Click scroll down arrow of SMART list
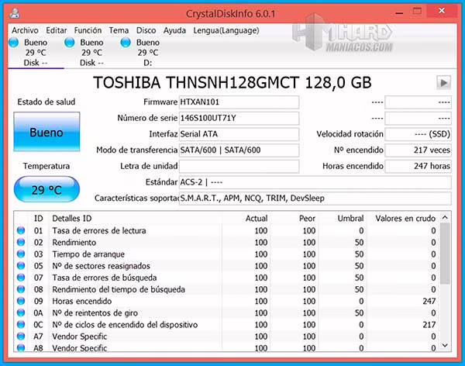Screen dimensions: 465x366 tap(445, 345)
